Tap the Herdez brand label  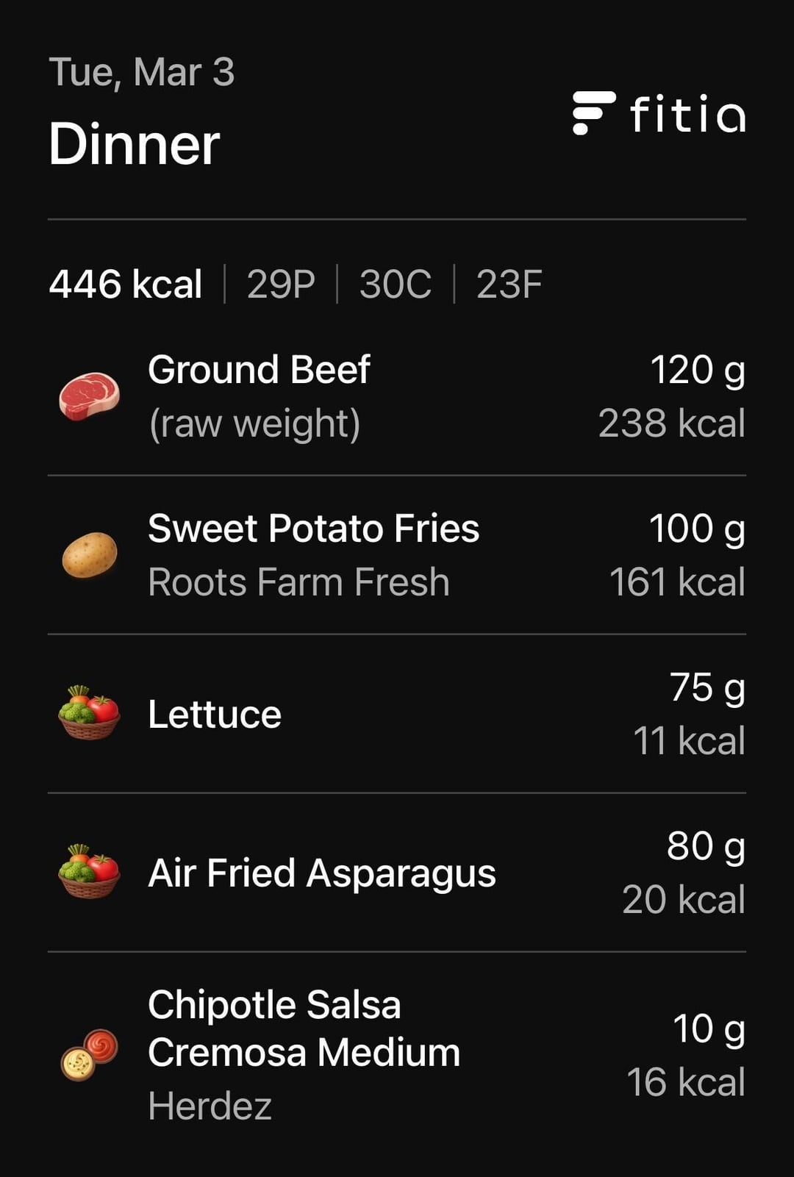(x=210, y=1106)
